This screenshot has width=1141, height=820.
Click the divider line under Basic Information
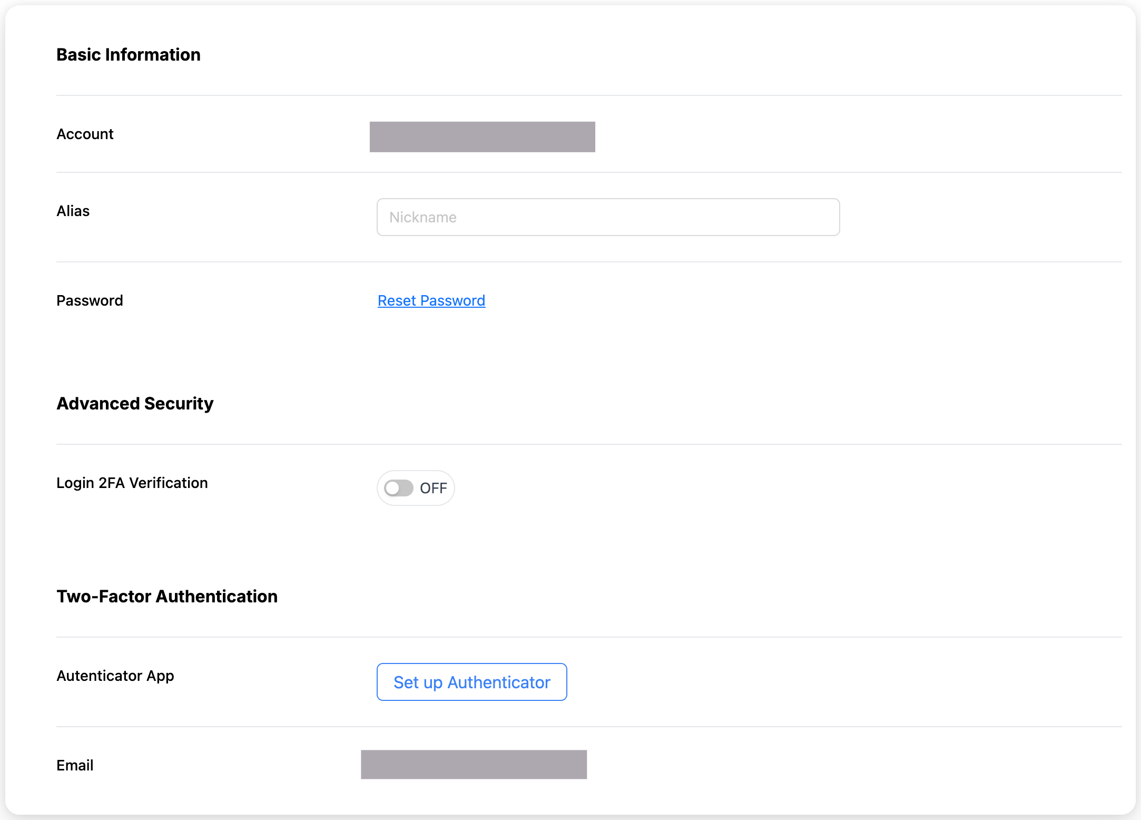pos(589,95)
